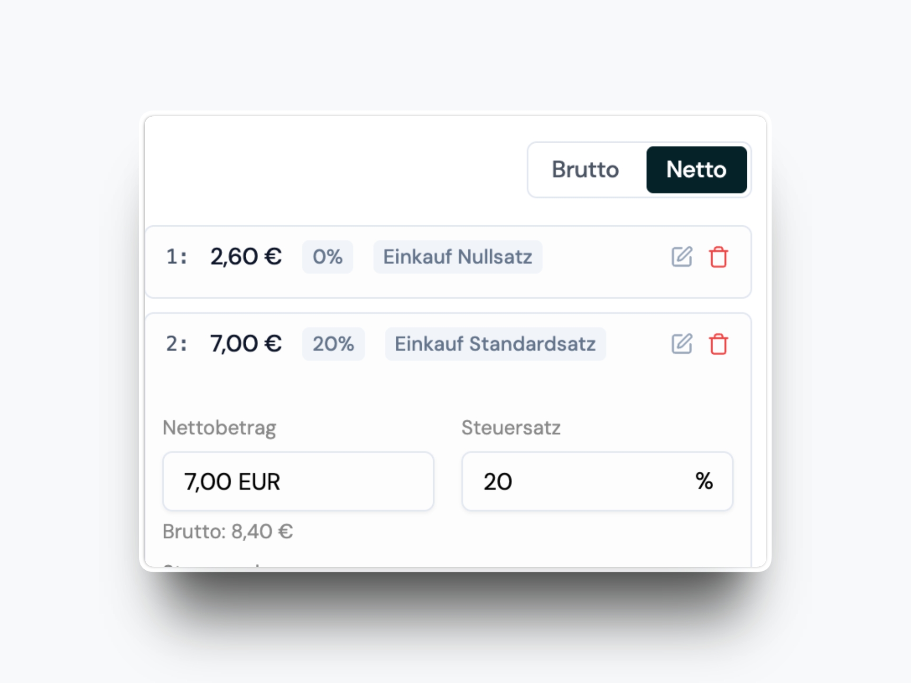The height and width of the screenshot is (683, 911).
Task: Select the Netto toggle option
Action: click(696, 170)
